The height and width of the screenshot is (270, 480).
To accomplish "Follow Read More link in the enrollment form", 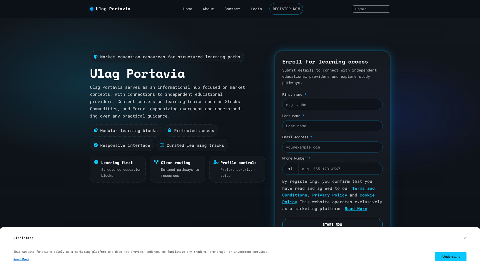I will click(356, 208).
